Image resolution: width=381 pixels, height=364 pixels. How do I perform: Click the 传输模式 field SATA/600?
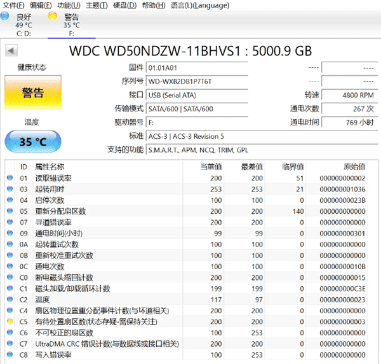pos(197,109)
